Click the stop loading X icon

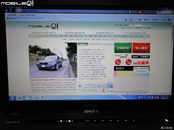pos(136,12)
